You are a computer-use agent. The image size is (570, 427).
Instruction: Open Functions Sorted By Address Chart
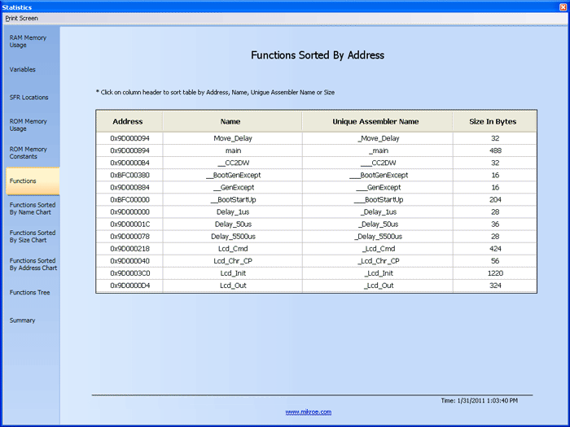(33, 264)
